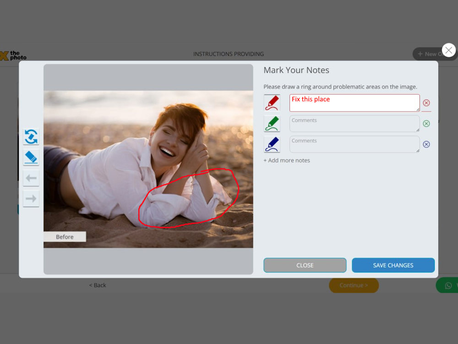Click the '< Back' link behind the dialog
Image resolution: width=458 pixels, height=344 pixels.
pos(98,285)
